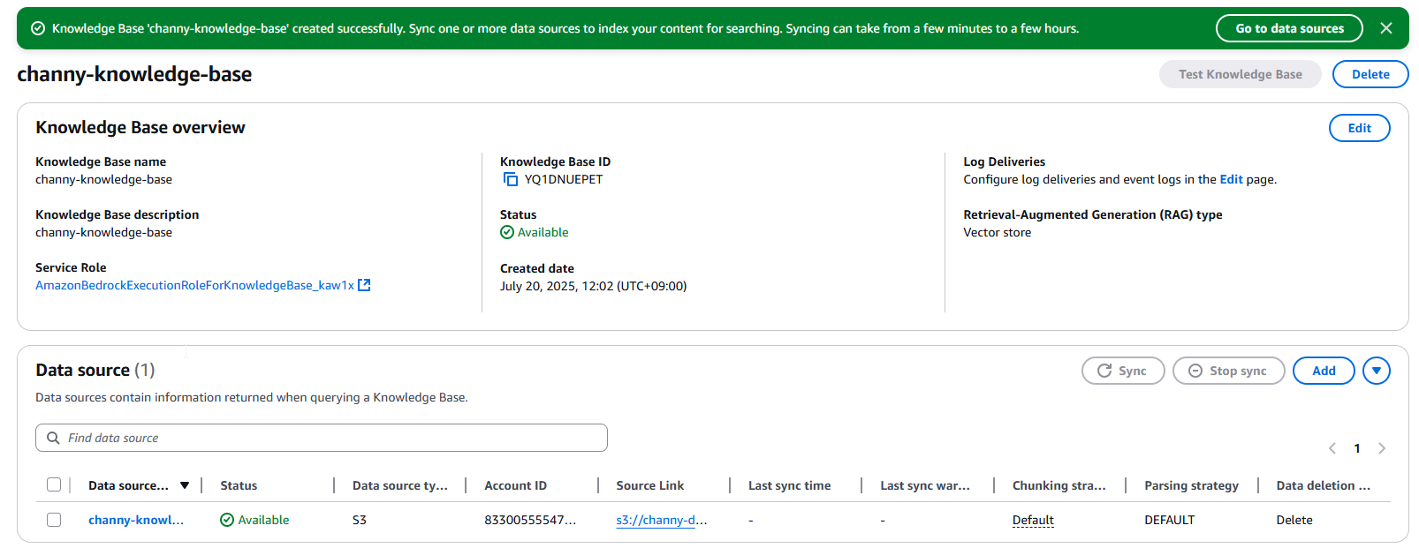Add a new data source
1419x548 pixels.
point(1324,371)
